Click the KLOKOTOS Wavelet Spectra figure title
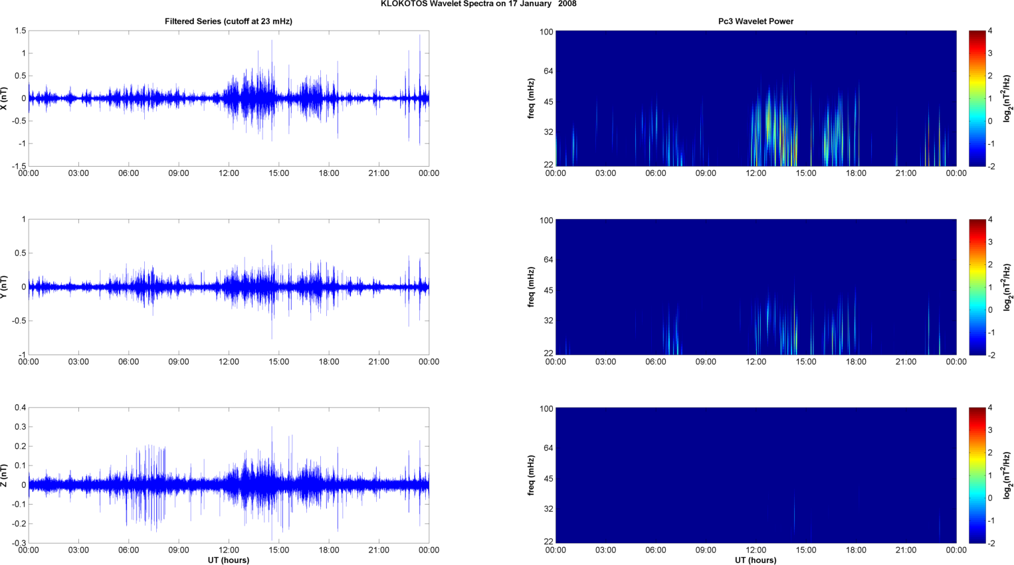Viewport: 1014px width, 565px height. click(x=478, y=4)
